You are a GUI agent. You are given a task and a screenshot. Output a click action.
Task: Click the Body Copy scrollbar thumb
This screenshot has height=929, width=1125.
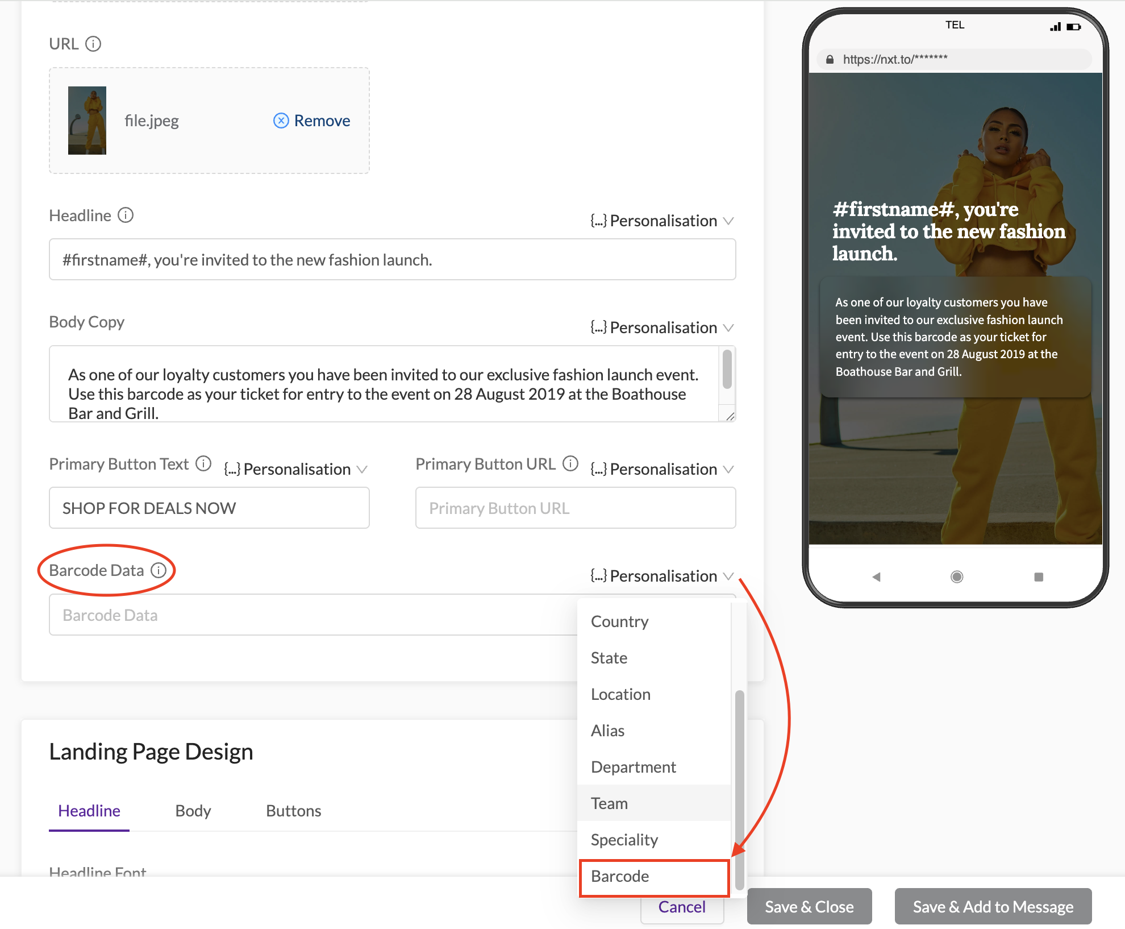tap(727, 370)
